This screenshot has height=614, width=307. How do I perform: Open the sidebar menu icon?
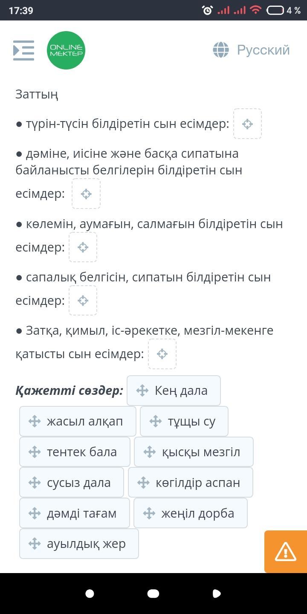point(23,50)
